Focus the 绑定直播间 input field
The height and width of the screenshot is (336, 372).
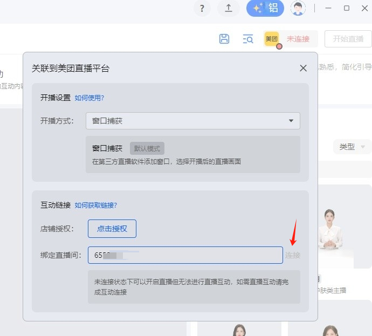coord(185,255)
